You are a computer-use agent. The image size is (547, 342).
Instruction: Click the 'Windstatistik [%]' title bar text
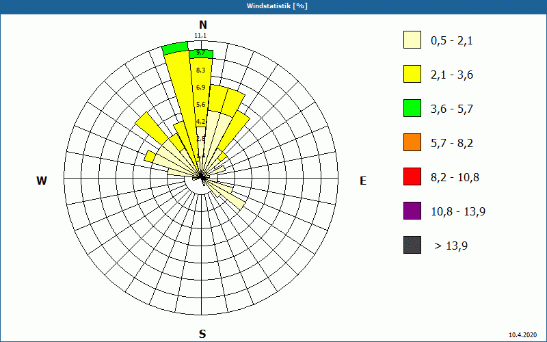pos(277,6)
